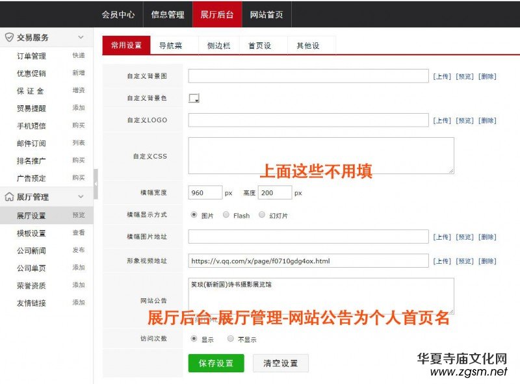Image resolution: width=520 pixels, height=384 pixels.
Task: Collapse the sidebar with the handle arrow
Action: point(96,184)
